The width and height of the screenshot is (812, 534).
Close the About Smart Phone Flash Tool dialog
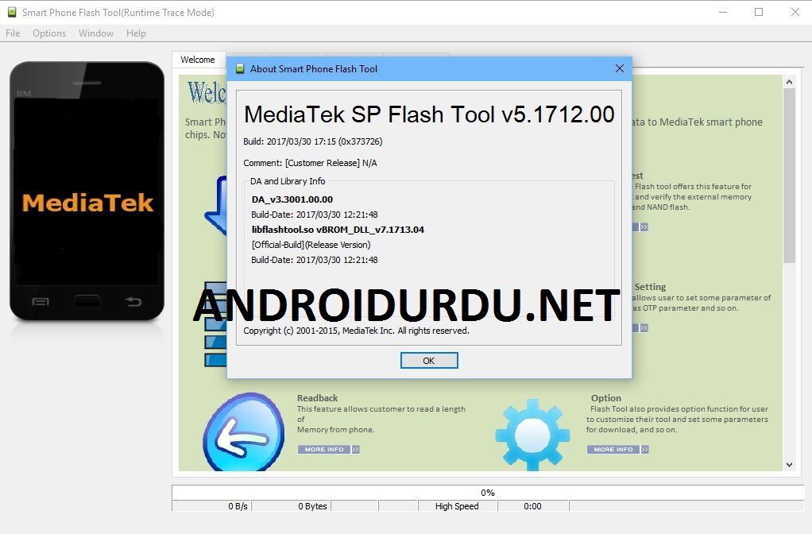[x=620, y=68]
